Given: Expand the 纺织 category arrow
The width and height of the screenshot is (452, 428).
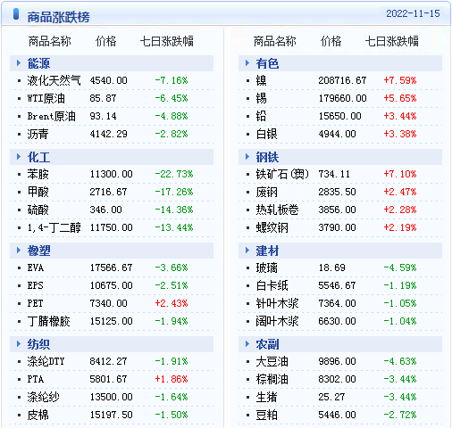Looking at the screenshot, I should click(19, 344).
